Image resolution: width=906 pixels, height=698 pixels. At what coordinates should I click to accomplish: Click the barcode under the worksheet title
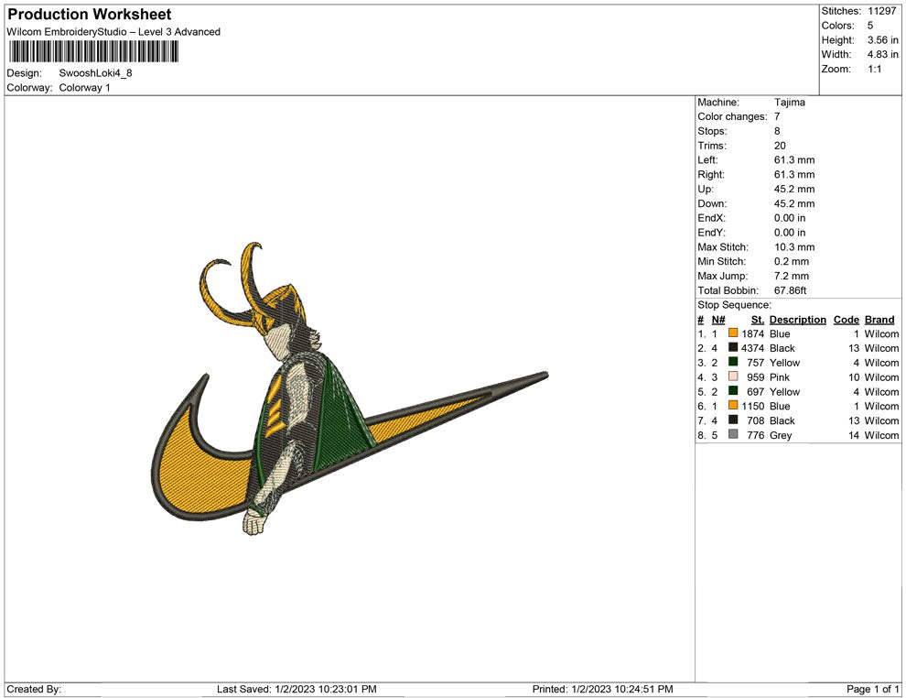coord(92,51)
